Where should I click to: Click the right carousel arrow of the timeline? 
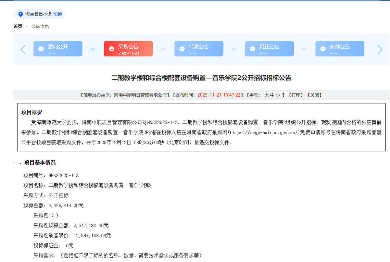click(380, 49)
